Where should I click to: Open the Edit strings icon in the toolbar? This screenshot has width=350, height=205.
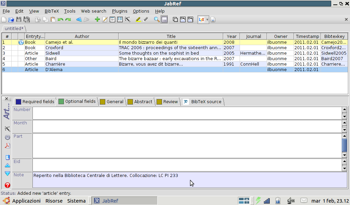click(120, 19)
